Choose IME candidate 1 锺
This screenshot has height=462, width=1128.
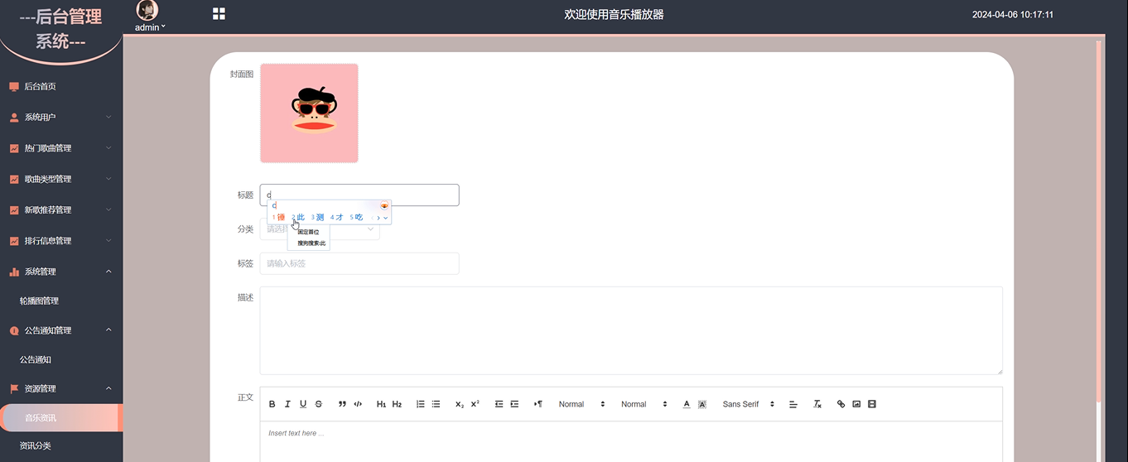pyautogui.click(x=279, y=217)
